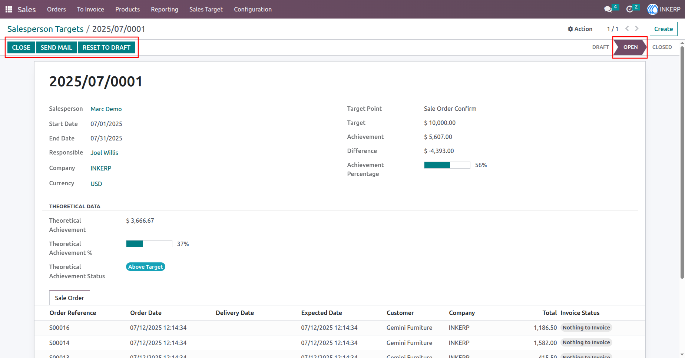Open the activities clock icon
The image size is (685, 358).
[629, 9]
